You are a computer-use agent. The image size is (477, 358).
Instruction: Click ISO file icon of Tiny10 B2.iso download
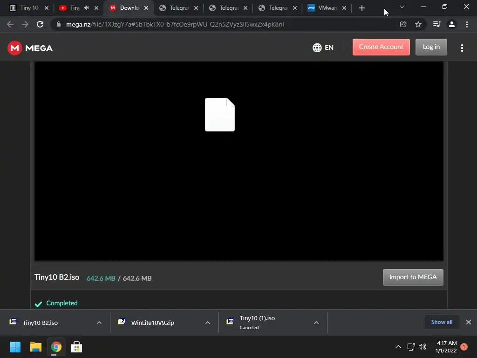(x=13, y=322)
